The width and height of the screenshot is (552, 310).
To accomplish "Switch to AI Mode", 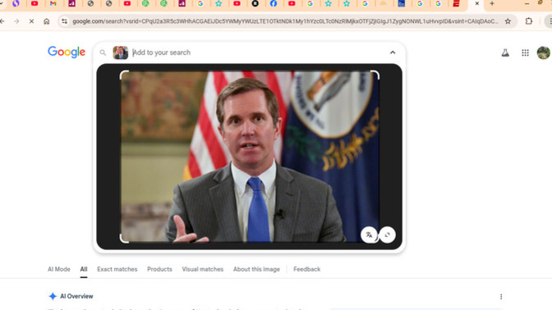I will pyautogui.click(x=59, y=269).
